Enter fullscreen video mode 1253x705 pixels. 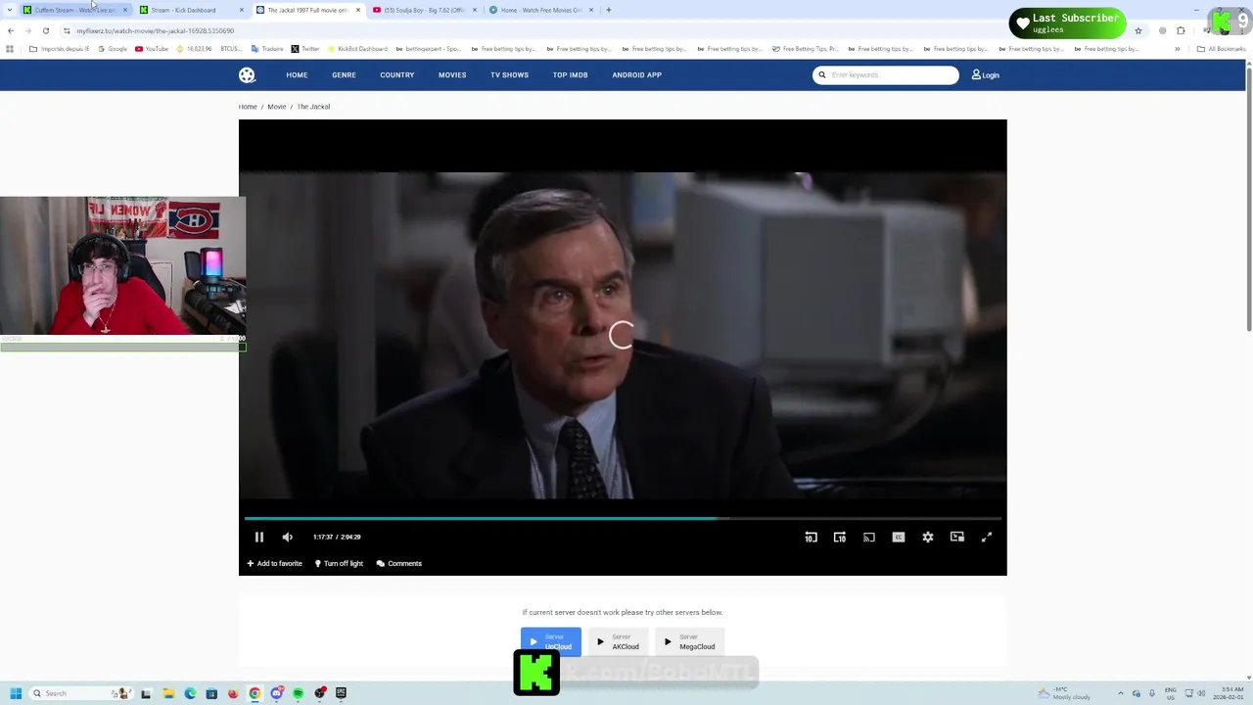pos(987,537)
